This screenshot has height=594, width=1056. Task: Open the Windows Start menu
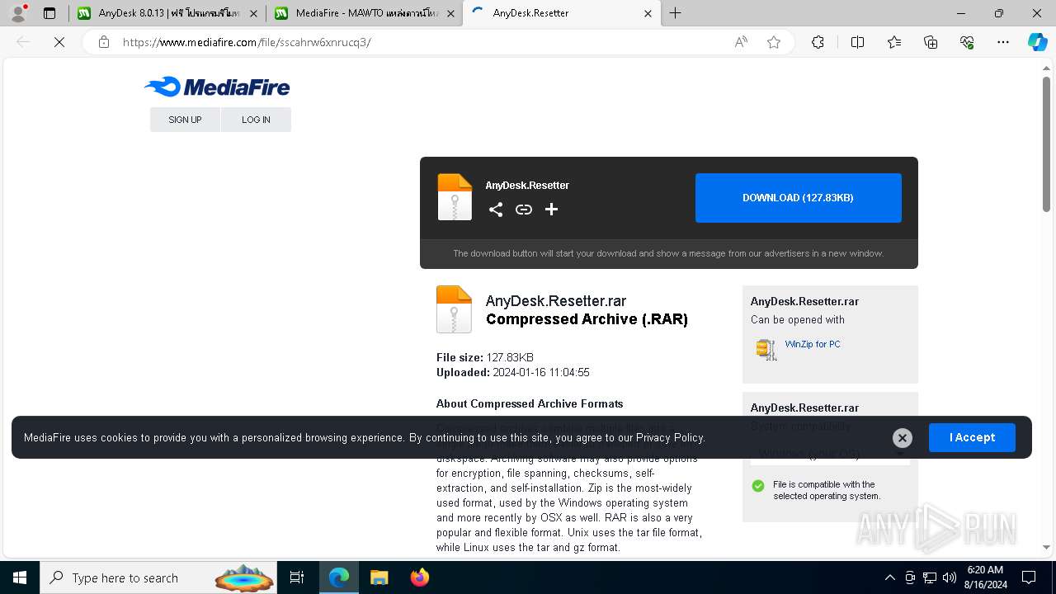[x=20, y=577]
